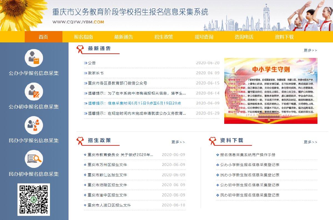The width and height of the screenshot is (333, 220).
Task: Open the 报名指南 menu item
Action: [84, 37]
